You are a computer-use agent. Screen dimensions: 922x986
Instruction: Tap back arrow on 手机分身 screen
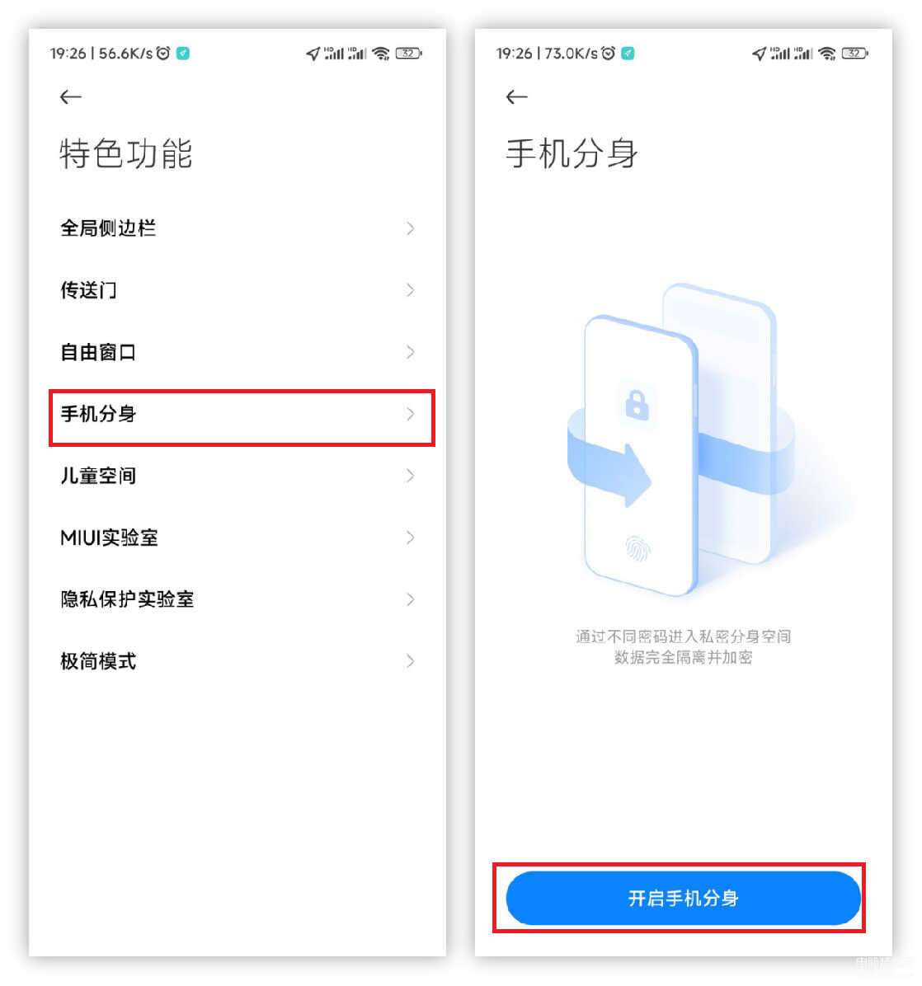click(x=516, y=96)
